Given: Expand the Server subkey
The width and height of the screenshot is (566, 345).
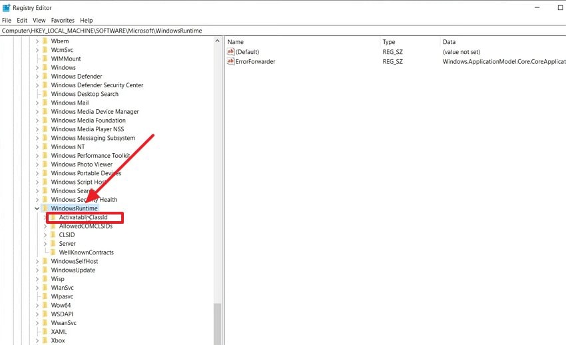Looking at the screenshot, I should [45, 244].
